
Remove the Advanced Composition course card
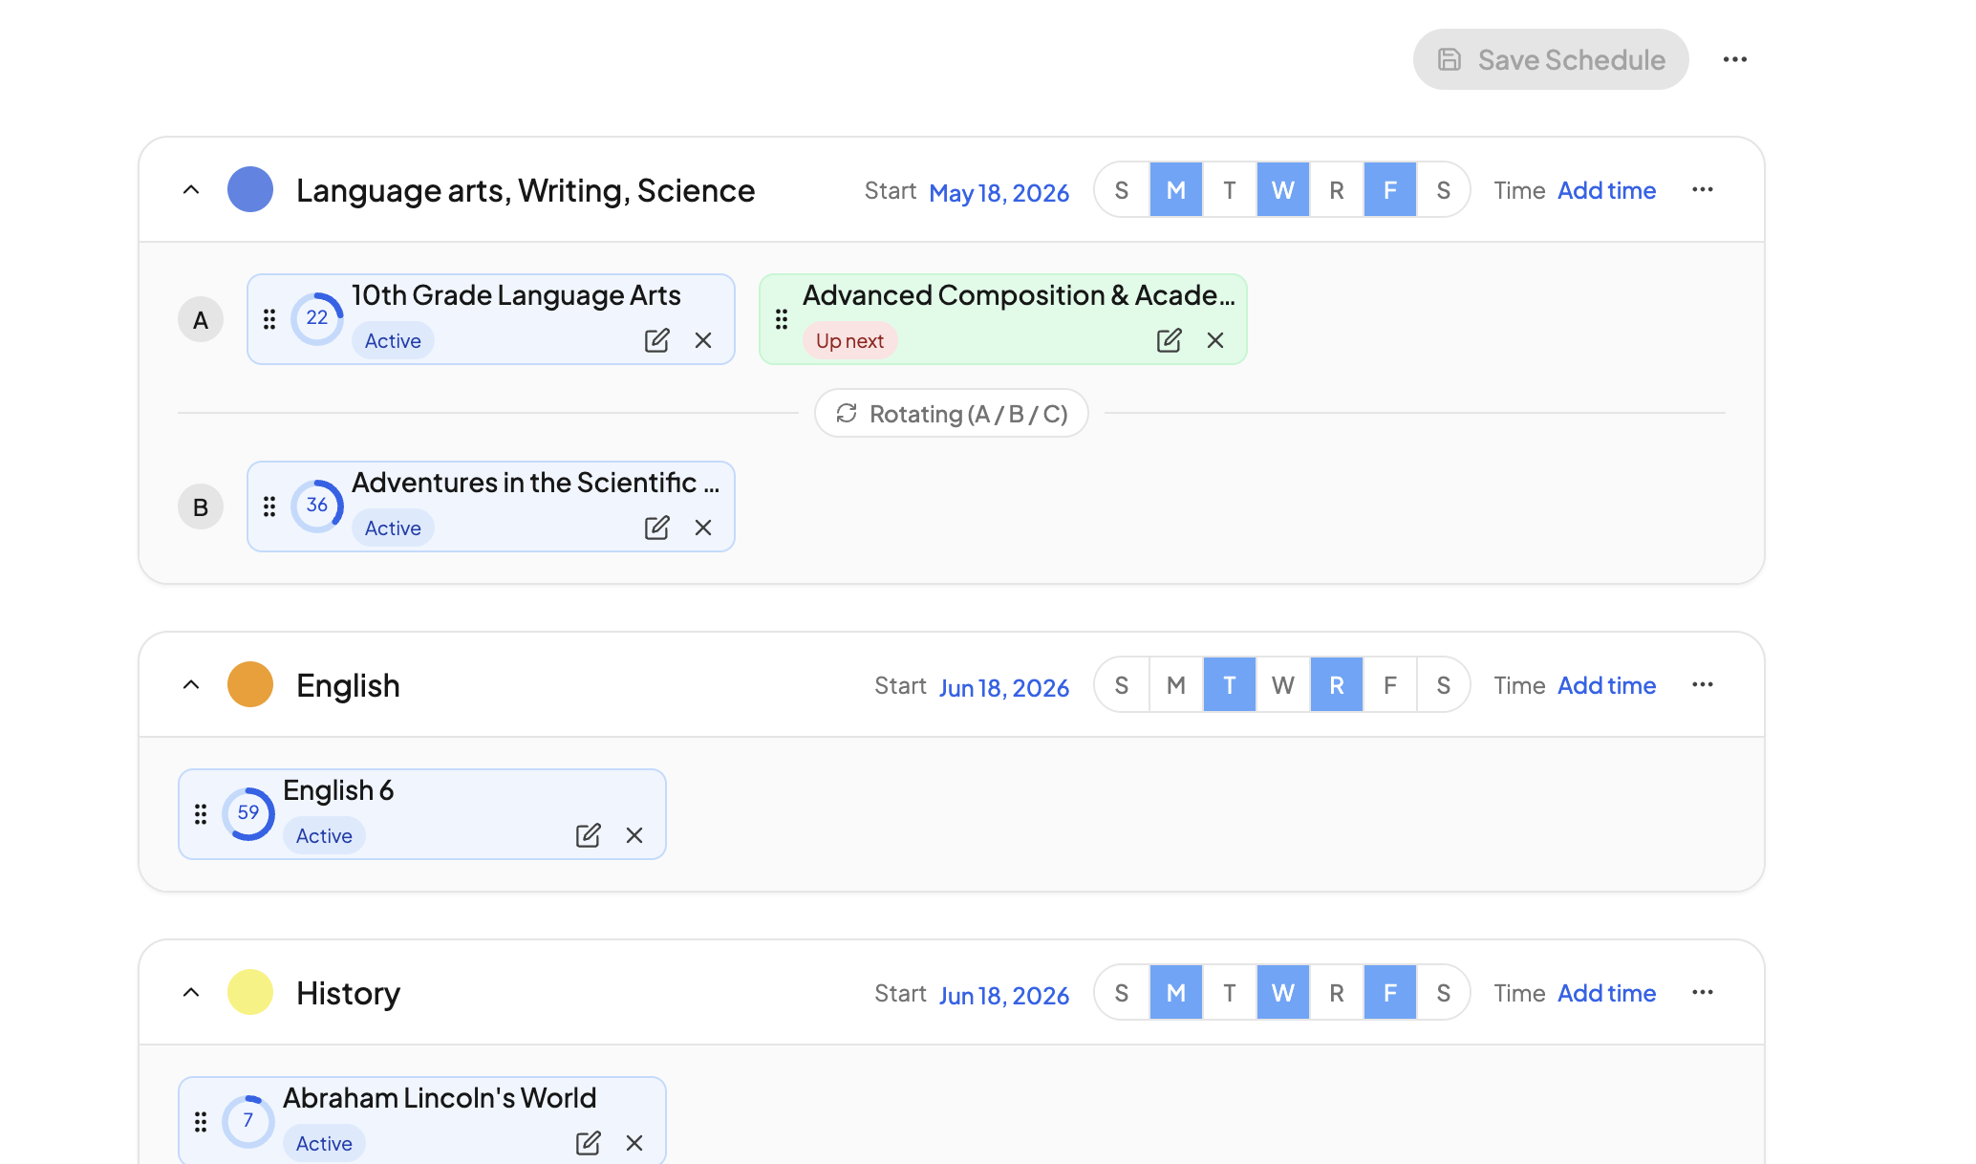[1215, 340]
